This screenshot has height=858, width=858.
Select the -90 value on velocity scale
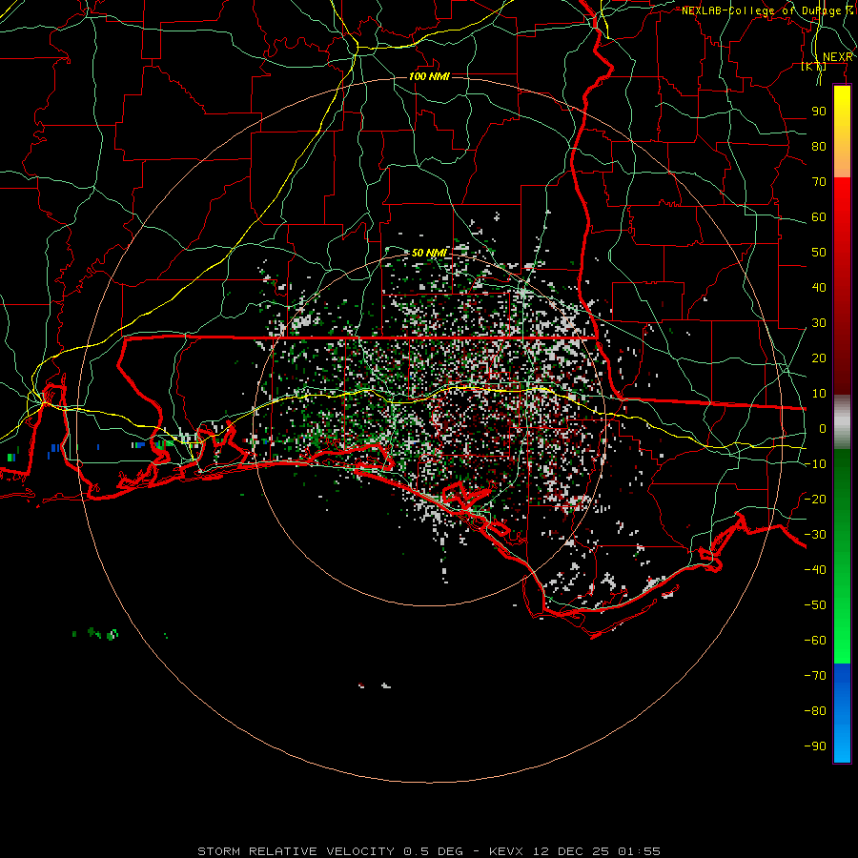click(815, 746)
